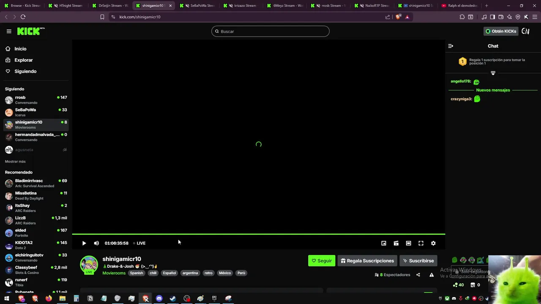
Task: Open clip creation icon in player
Action: (x=396, y=243)
